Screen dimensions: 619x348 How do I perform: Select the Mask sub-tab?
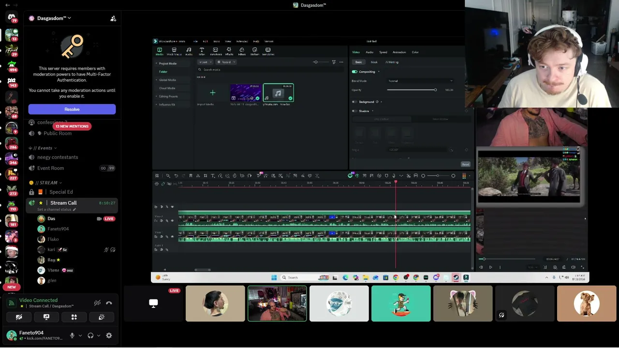(x=374, y=62)
